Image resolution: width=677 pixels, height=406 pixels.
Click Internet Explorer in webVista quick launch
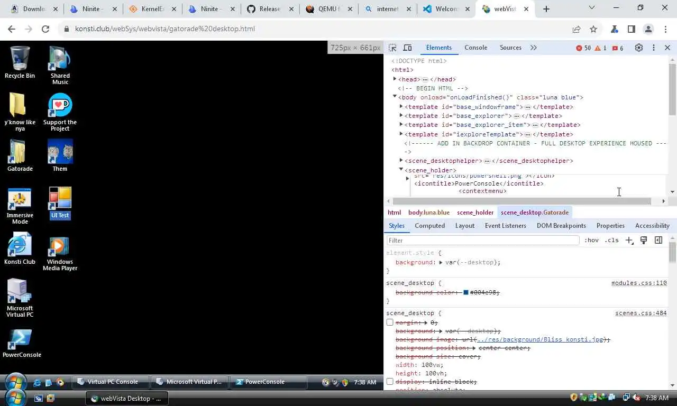point(37,382)
